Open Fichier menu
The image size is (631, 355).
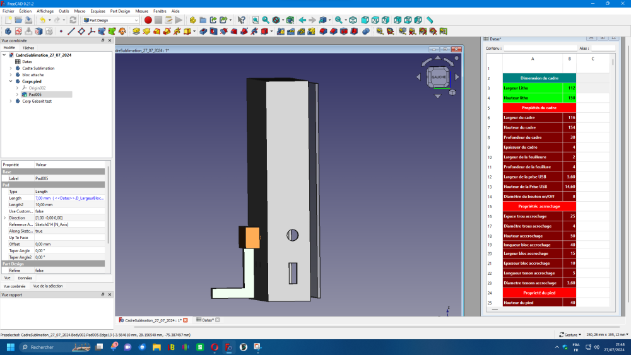pyautogui.click(x=8, y=11)
